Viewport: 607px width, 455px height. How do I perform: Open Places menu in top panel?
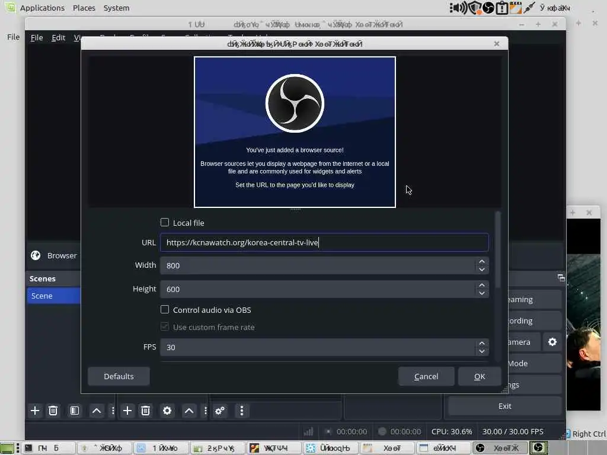84,8
